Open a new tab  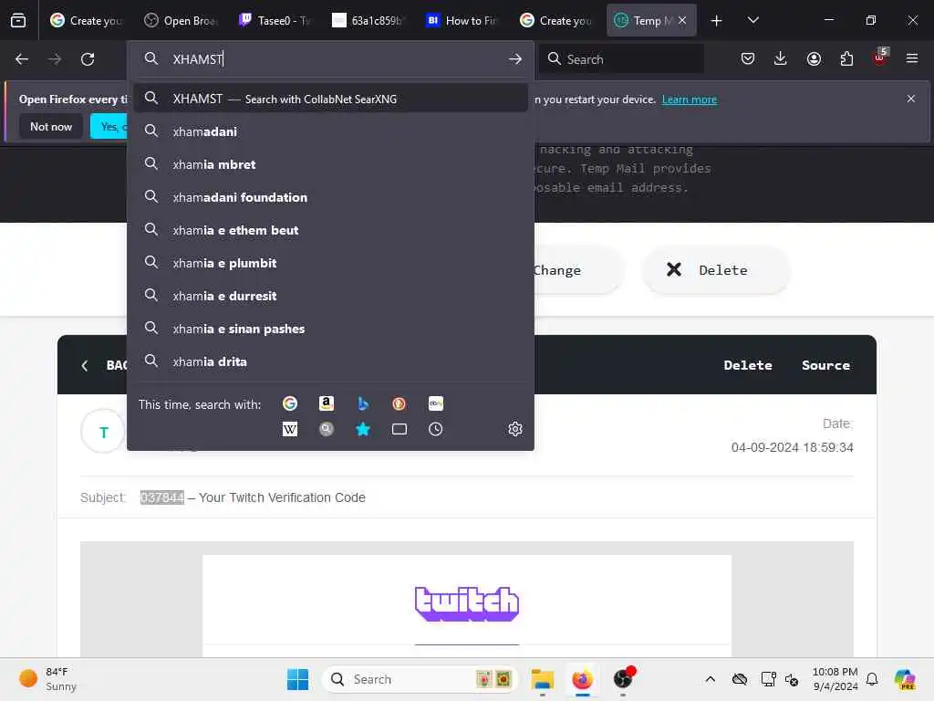[x=717, y=20]
